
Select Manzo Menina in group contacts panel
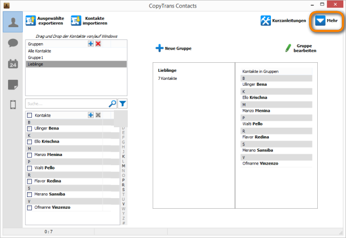[276, 111]
